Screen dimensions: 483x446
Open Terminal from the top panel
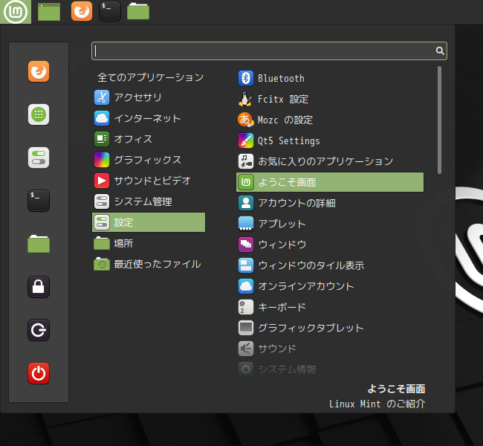point(110,12)
